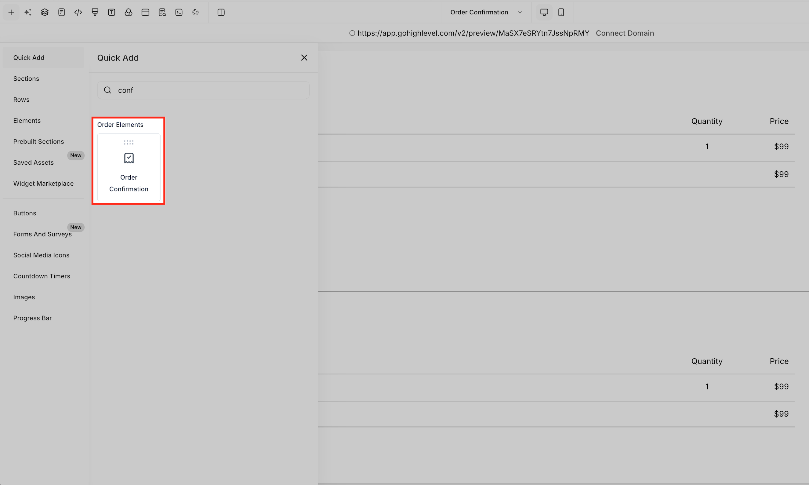Open the terminal prompt icon
Image resolution: width=809 pixels, height=485 pixels.
point(179,13)
